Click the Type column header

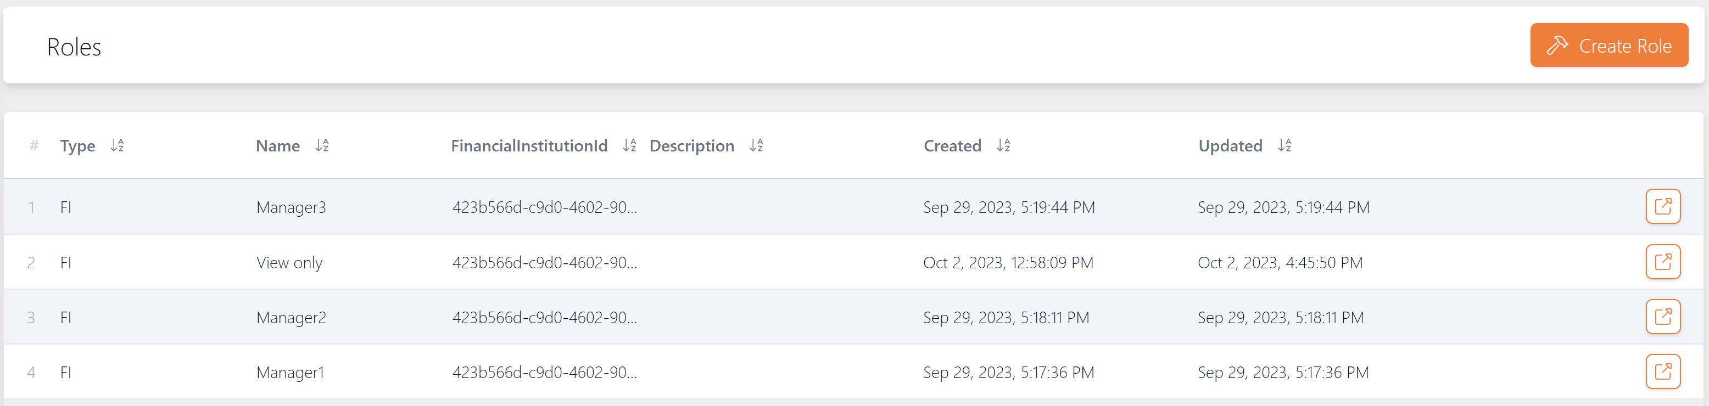tap(77, 146)
